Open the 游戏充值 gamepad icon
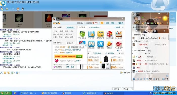Viewport: 177px width, 95px height. [91, 44]
